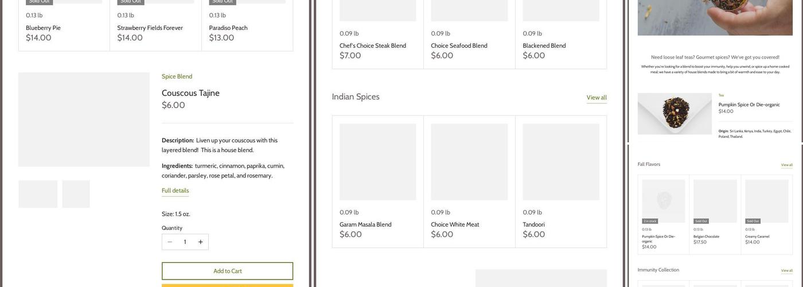
Task: Click the quantity number input field
Action: [x=185, y=242]
